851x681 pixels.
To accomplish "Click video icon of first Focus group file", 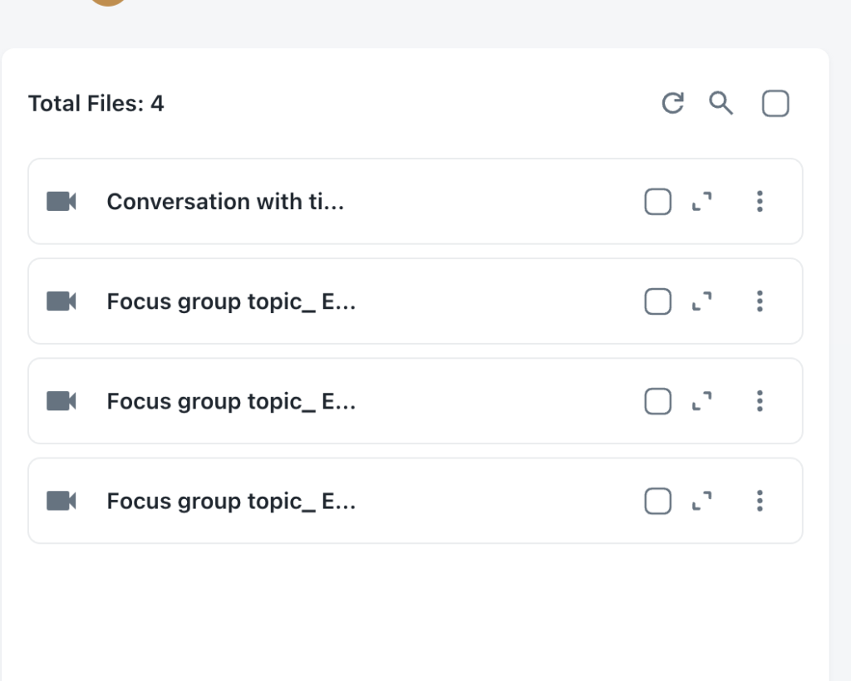I will tap(61, 301).
